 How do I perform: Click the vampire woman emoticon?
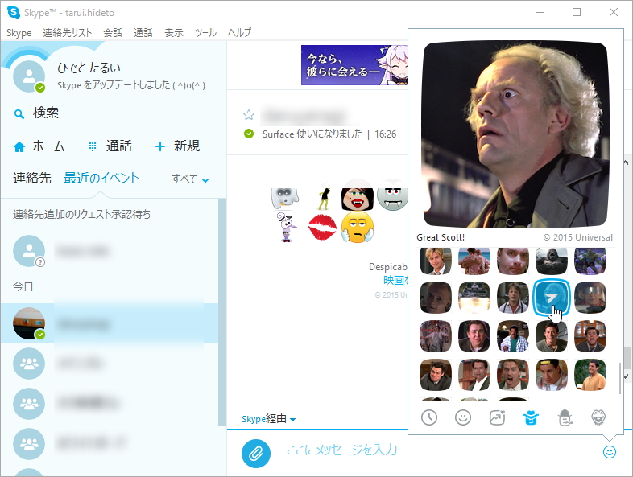(x=358, y=195)
